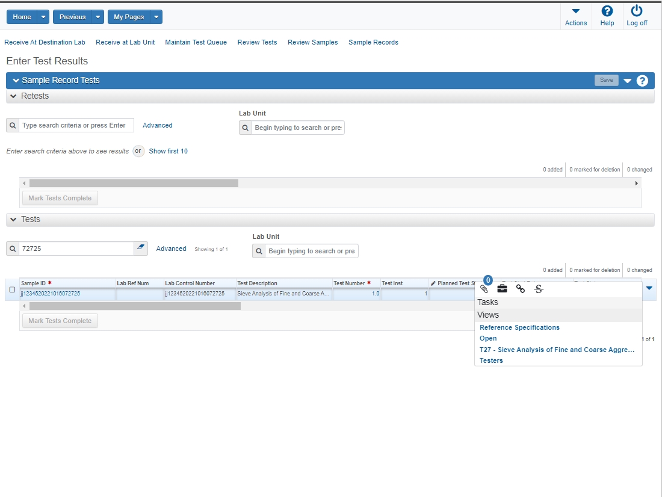The image size is (662, 497).
Task: Click Mark Tests Complete in Tests section
Action: pos(60,321)
